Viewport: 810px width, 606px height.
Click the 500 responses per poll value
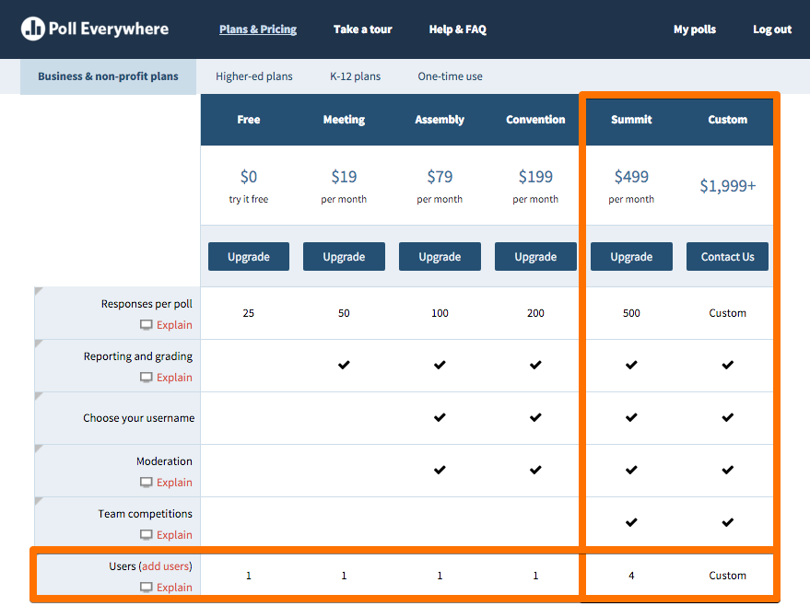point(631,313)
